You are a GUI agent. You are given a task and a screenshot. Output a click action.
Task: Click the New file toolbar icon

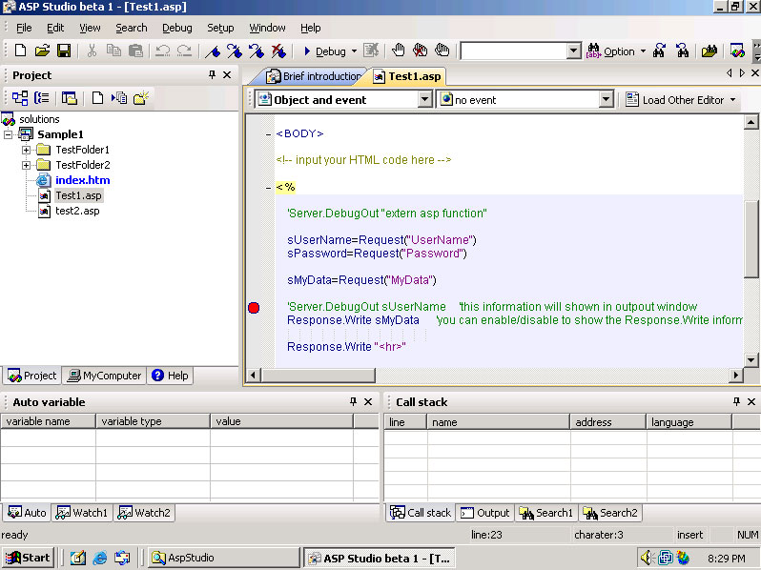20,51
